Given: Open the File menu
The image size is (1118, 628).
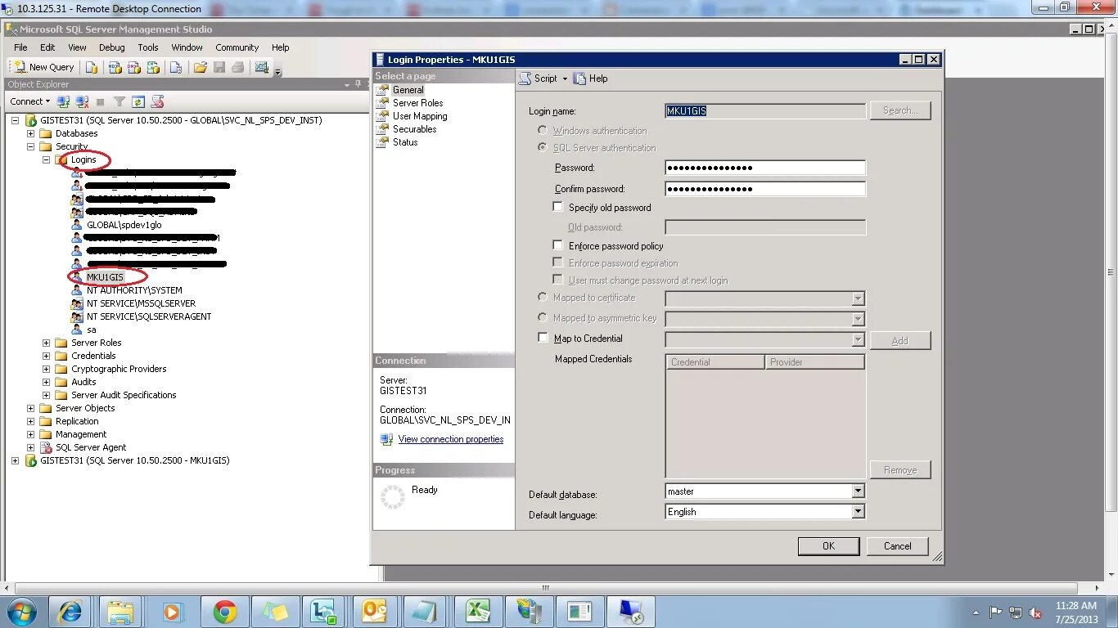Looking at the screenshot, I should coord(20,47).
